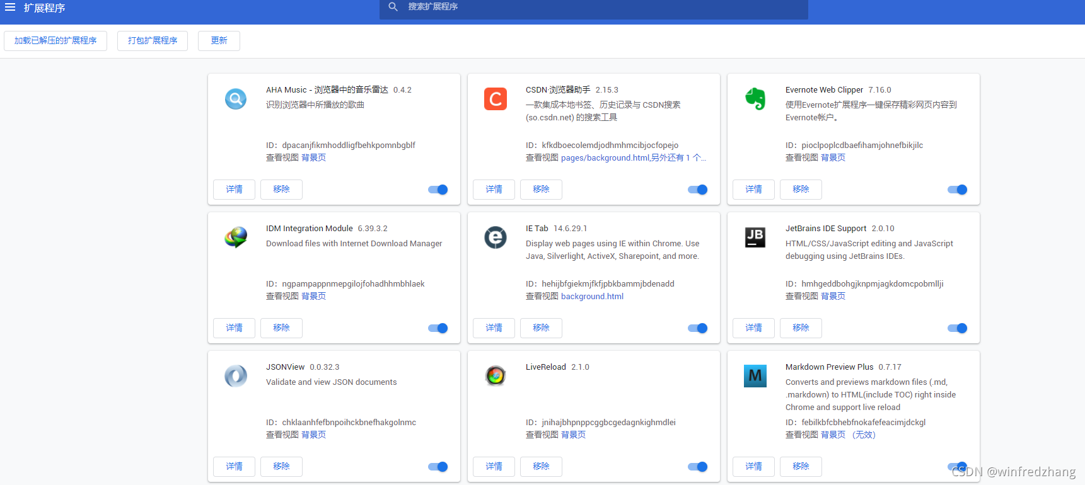Screen dimensions: 1085x485
Task: Click 加载已解压的扩展程序 button
Action: 55,41
